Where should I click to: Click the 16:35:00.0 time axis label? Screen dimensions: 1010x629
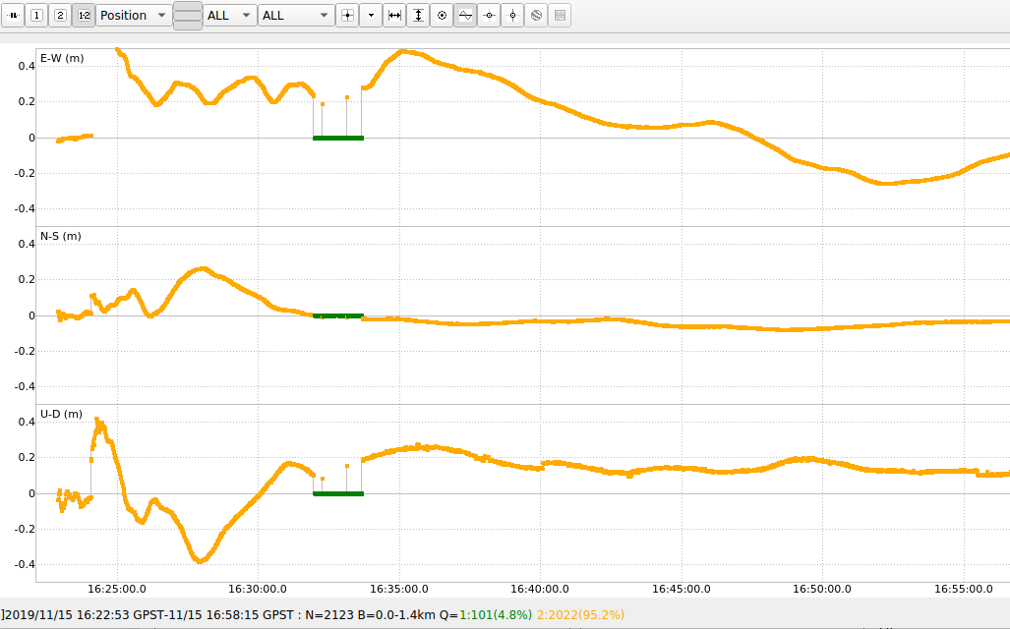(399, 589)
